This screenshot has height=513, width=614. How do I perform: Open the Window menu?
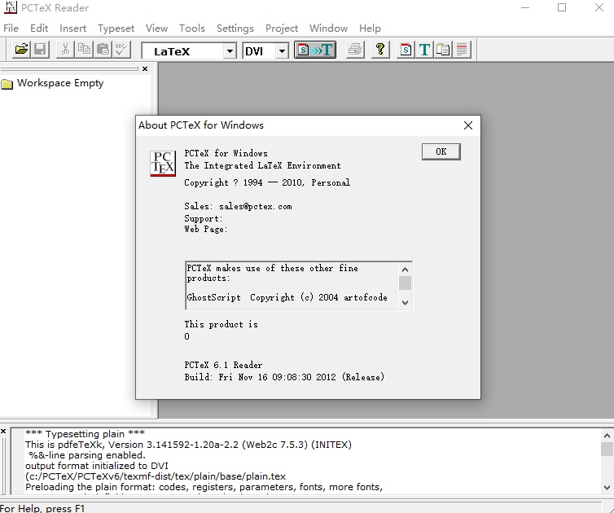[328, 28]
